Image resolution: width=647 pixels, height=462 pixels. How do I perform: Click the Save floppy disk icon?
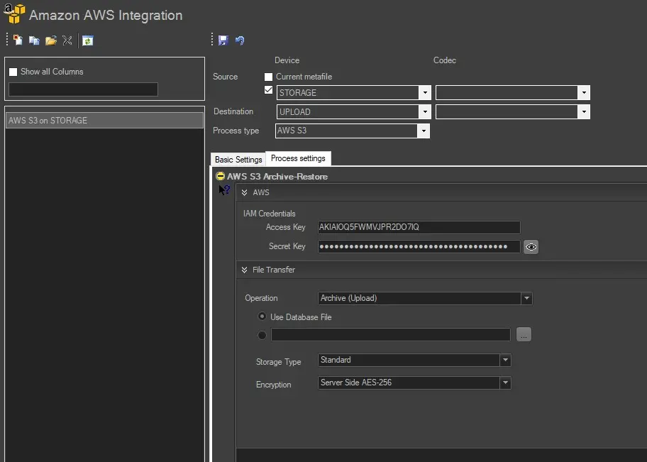pyautogui.click(x=223, y=40)
